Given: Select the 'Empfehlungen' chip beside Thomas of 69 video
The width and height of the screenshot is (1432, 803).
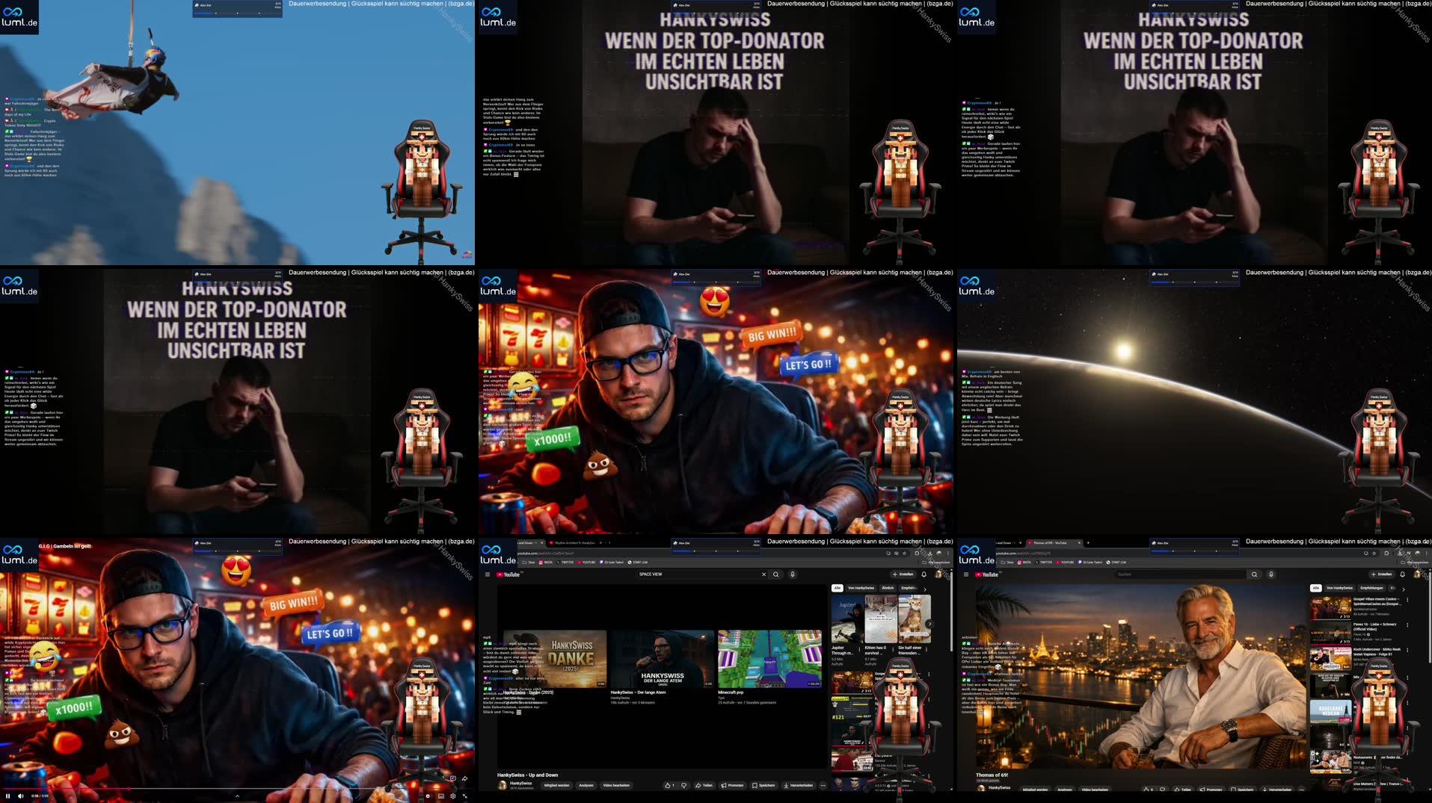Looking at the screenshot, I should click(1371, 588).
